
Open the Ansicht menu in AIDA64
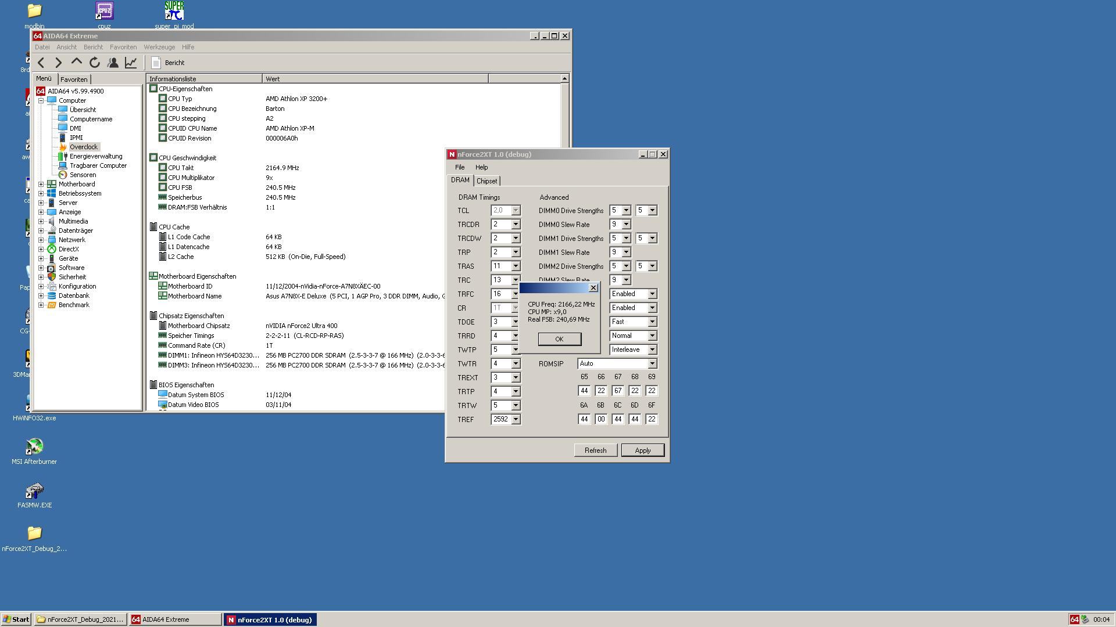(x=66, y=47)
